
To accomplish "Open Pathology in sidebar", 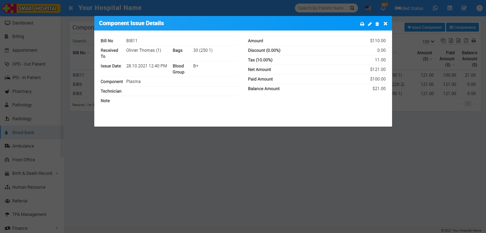I will click(22, 105).
